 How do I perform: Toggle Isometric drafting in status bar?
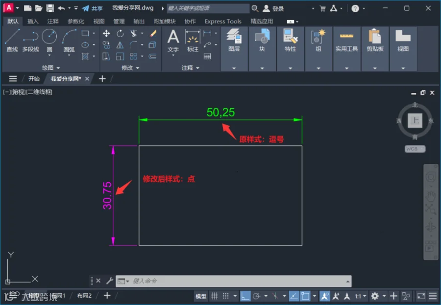[x=275, y=296]
